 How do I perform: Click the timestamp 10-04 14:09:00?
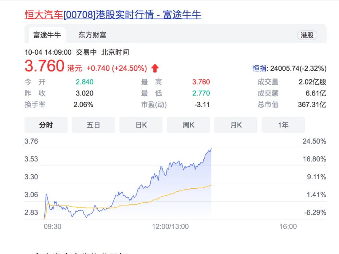click(x=48, y=52)
